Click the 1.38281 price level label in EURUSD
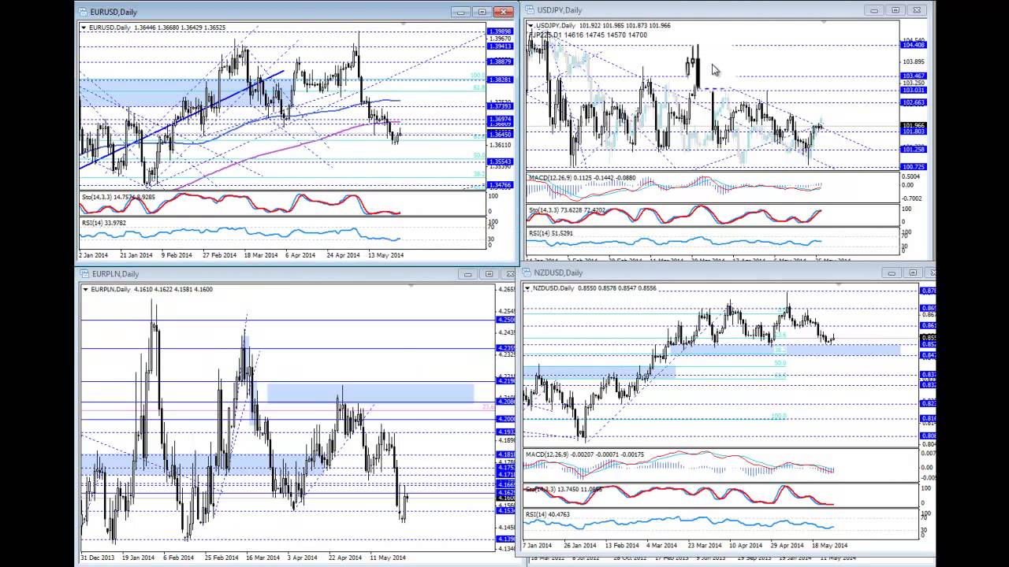 [500, 80]
